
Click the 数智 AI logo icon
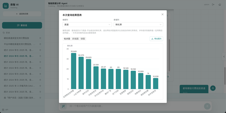6,6
